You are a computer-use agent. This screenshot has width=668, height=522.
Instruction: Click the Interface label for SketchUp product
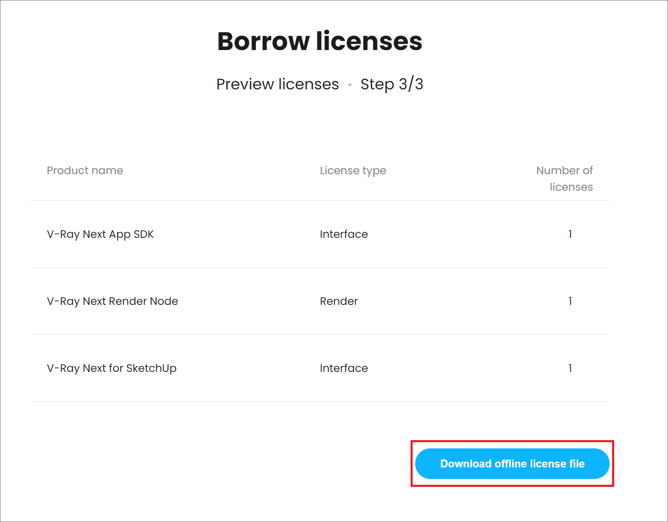coord(344,368)
